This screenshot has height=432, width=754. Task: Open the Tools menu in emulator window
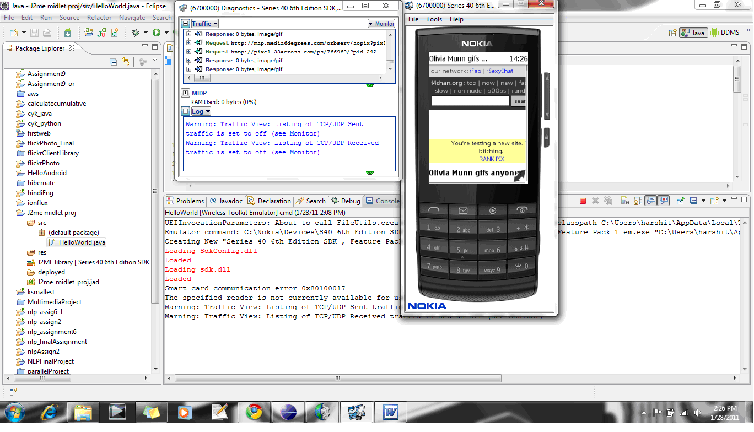point(434,19)
